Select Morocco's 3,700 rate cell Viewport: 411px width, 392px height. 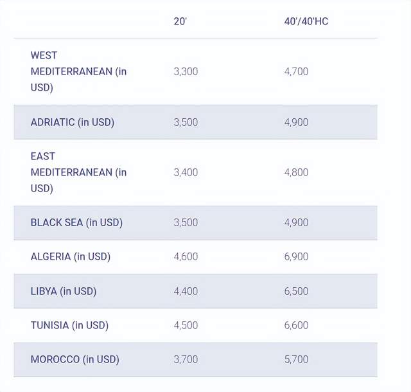tap(186, 359)
